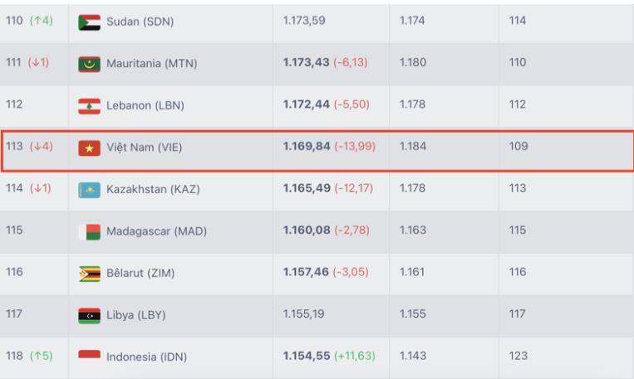Open the Indonesia (IDN) team link

(146, 357)
